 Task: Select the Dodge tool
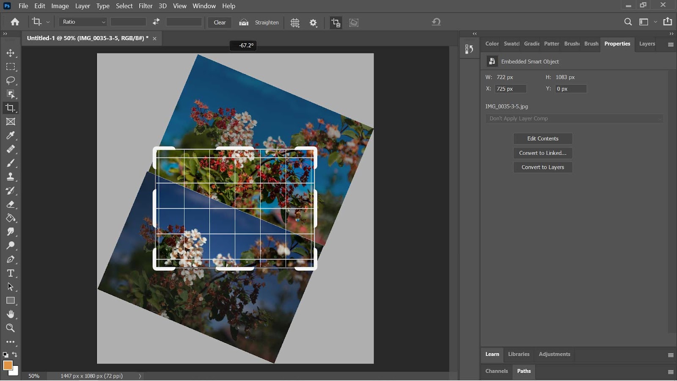[11, 246]
